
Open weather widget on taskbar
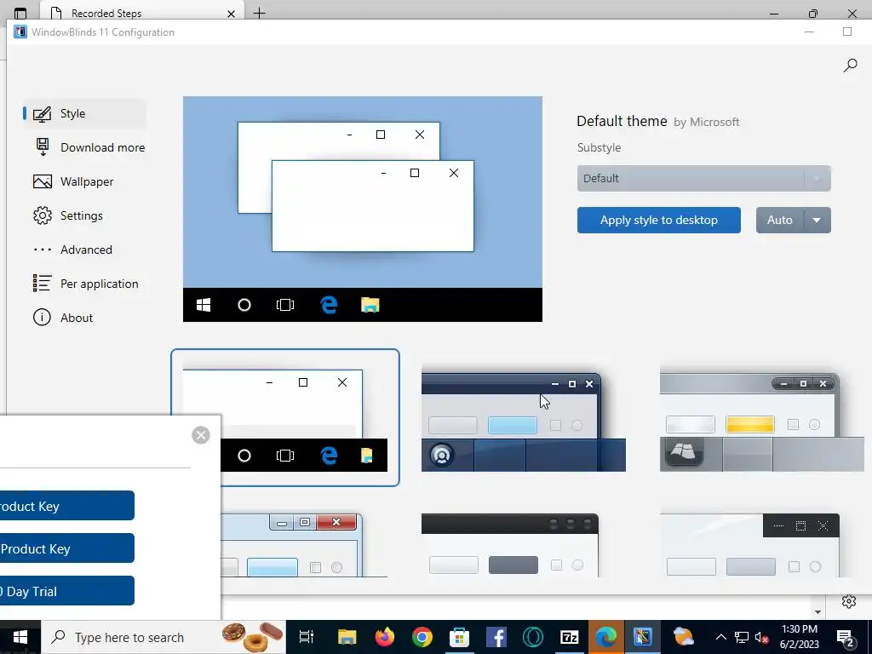684,637
